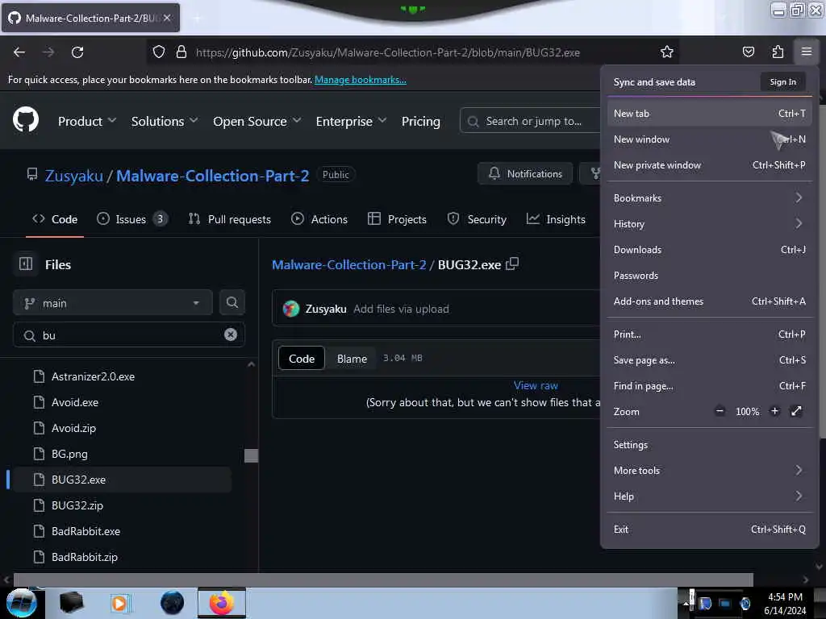Choose New private window menu item
This screenshot has height=619, width=826.
coord(709,164)
